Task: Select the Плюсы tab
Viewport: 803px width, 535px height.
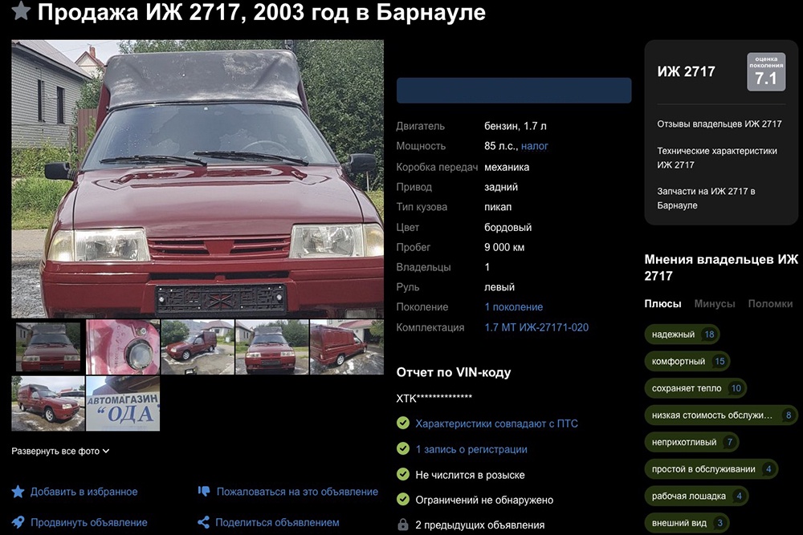Action: 662,304
